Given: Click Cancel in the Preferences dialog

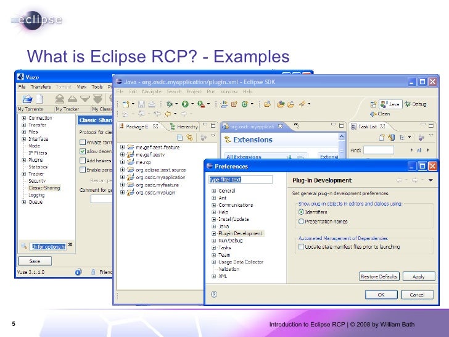Looking at the screenshot, I should pyautogui.click(x=417, y=294).
